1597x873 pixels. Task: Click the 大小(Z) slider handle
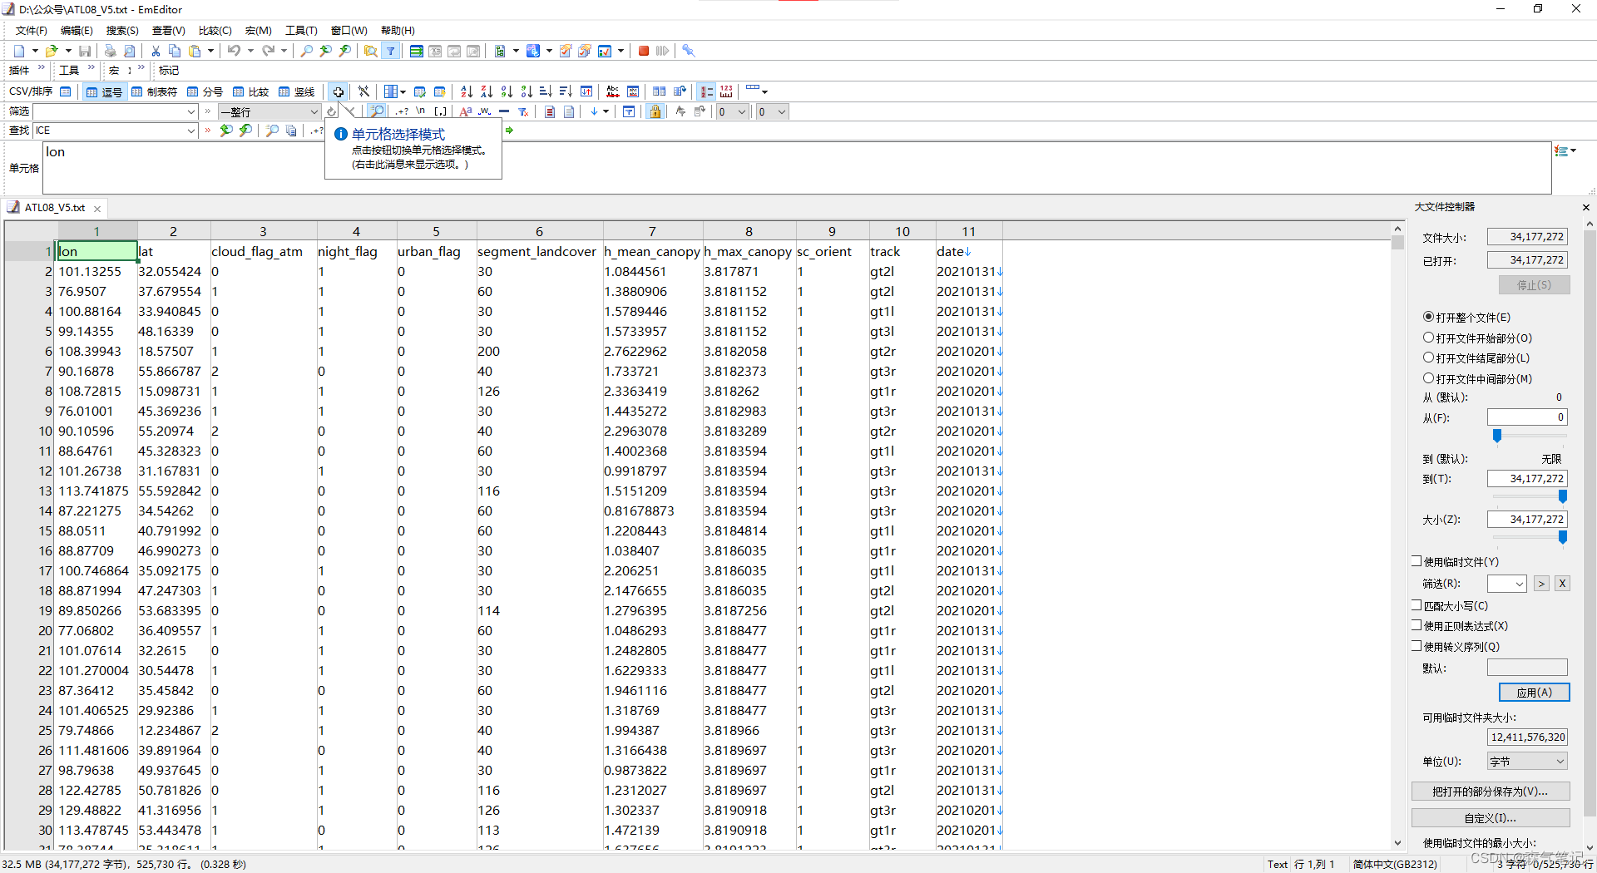coord(1563,537)
